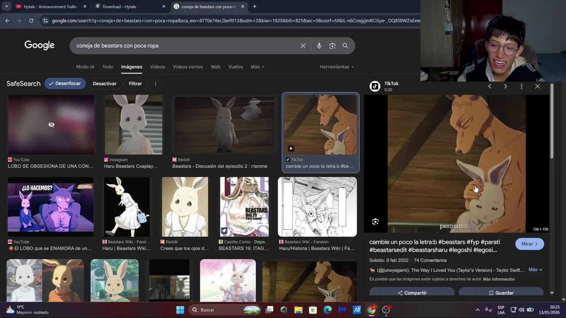Open Google Lens image search icon

332,45
